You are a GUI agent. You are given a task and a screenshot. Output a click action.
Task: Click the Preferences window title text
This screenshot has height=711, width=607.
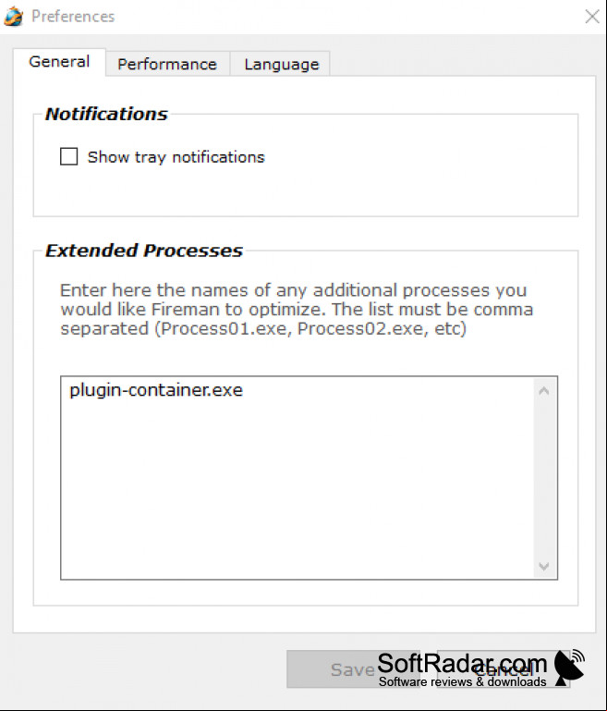point(73,17)
